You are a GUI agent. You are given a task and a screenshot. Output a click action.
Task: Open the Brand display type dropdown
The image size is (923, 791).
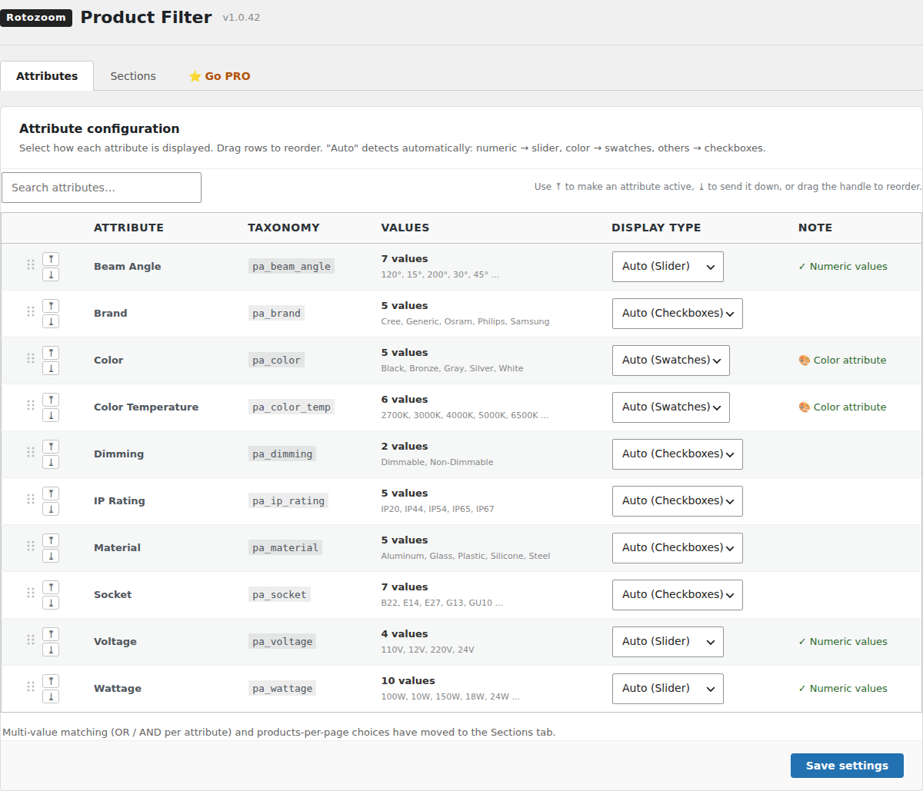(x=678, y=314)
